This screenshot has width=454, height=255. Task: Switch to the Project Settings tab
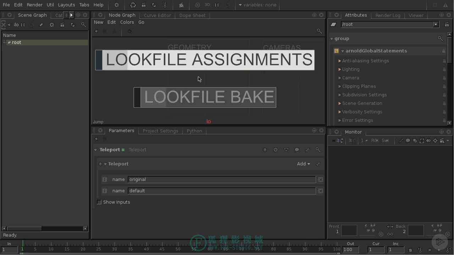click(160, 131)
